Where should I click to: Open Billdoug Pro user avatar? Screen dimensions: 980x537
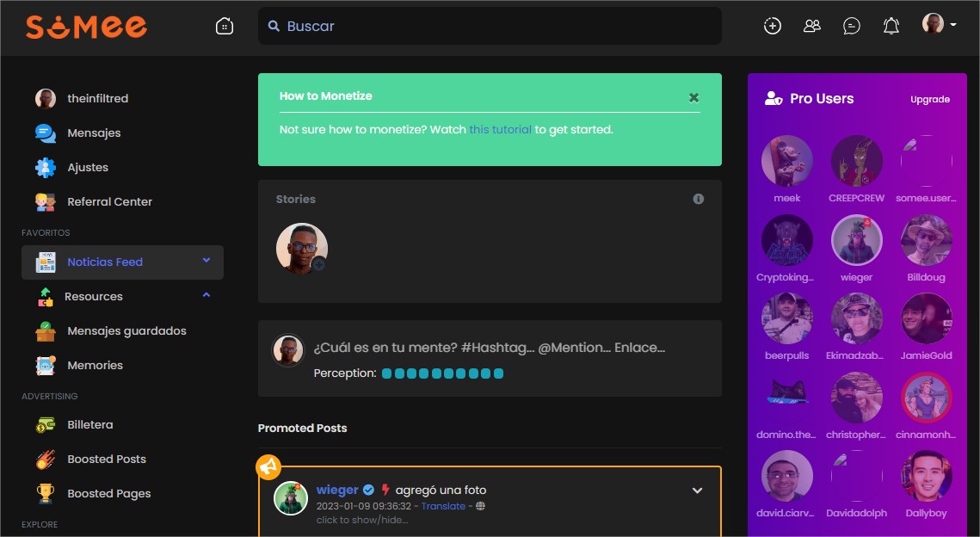click(927, 240)
